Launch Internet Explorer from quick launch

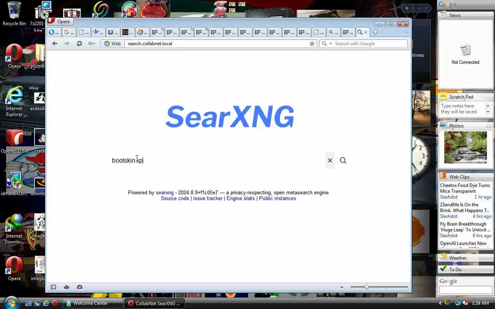point(46,303)
